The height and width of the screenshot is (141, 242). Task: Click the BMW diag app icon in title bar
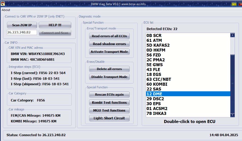pos(3,4)
